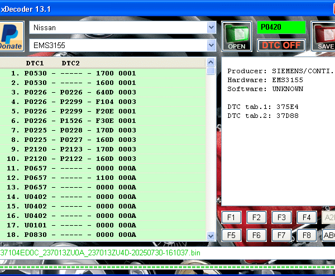
Task: Click the DTC2 column header
Action: tap(70, 63)
